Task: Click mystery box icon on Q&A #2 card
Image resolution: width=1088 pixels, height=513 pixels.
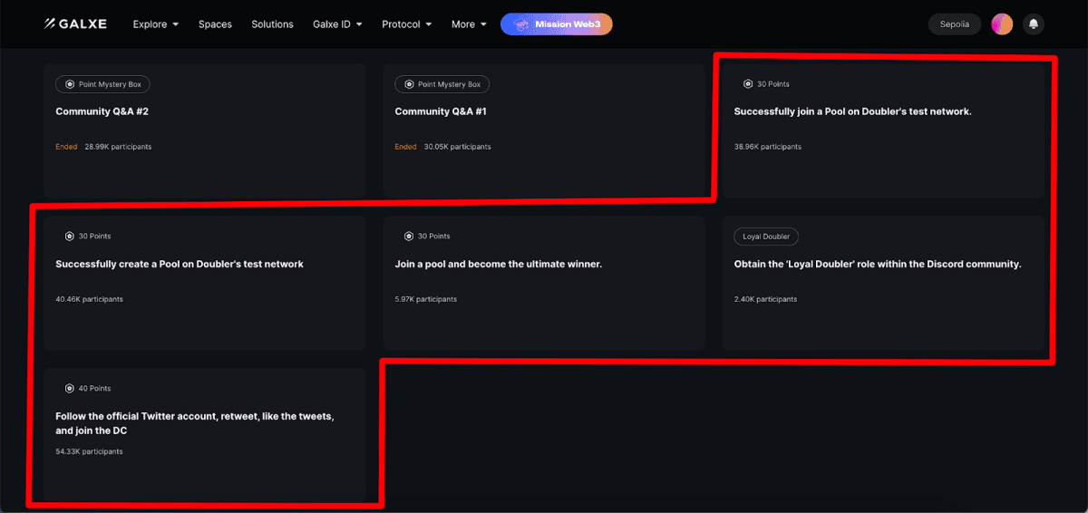Action: 70,84
